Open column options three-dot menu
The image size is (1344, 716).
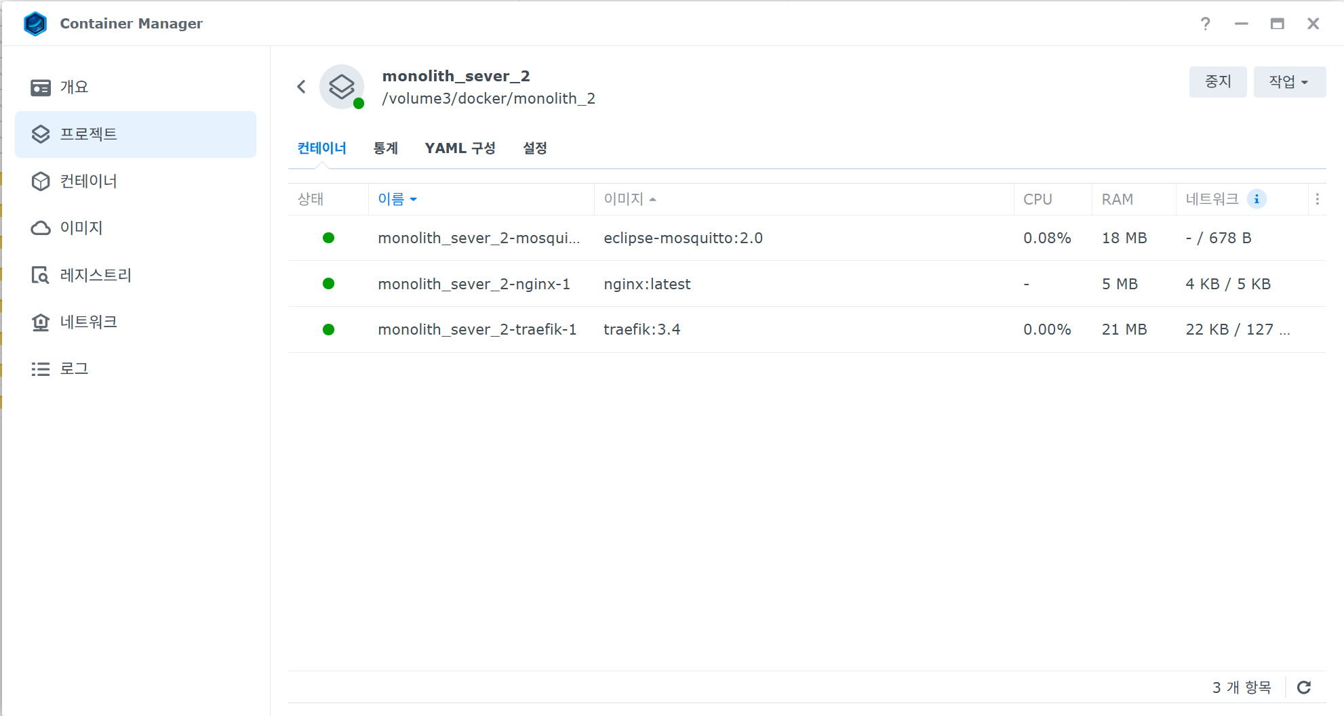point(1317,199)
